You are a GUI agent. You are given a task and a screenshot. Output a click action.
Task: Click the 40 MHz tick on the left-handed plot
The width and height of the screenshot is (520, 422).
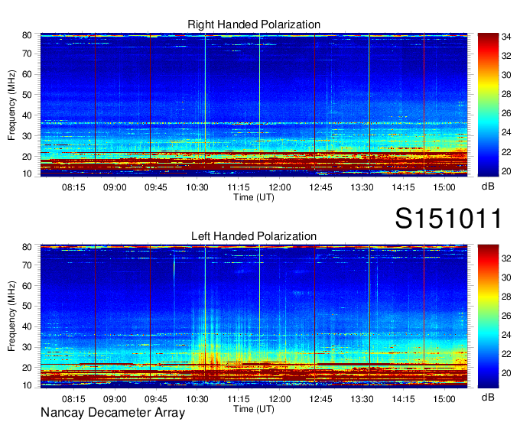27,326
